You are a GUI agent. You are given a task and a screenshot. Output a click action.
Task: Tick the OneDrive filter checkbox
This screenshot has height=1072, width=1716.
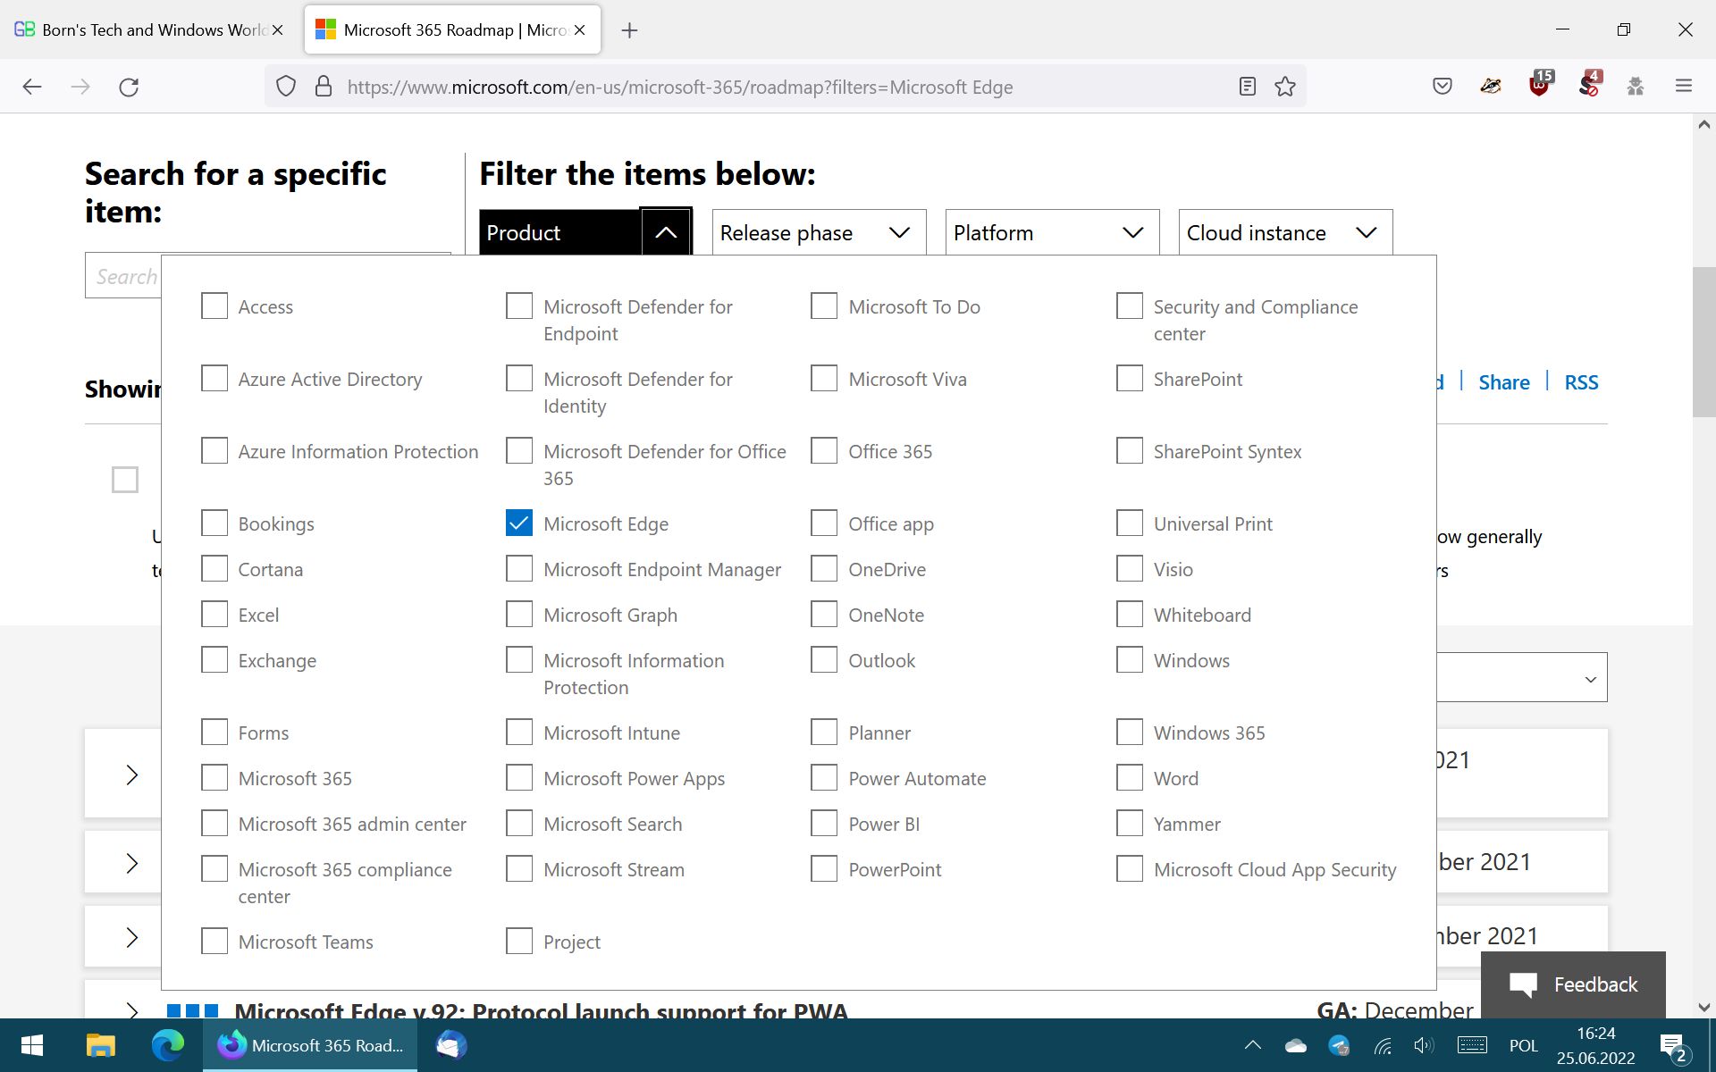tap(824, 568)
